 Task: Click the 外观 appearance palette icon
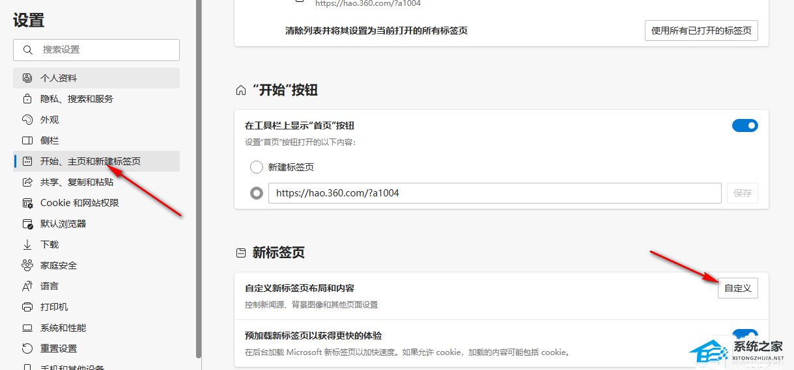point(27,120)
